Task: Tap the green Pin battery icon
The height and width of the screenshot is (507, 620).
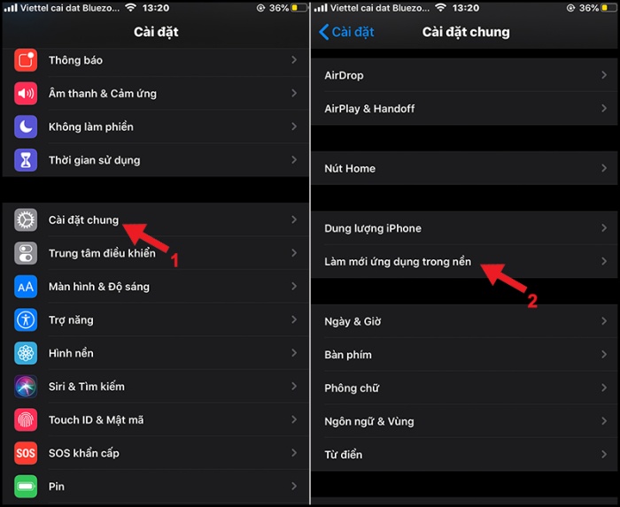Action: point(26,486)
